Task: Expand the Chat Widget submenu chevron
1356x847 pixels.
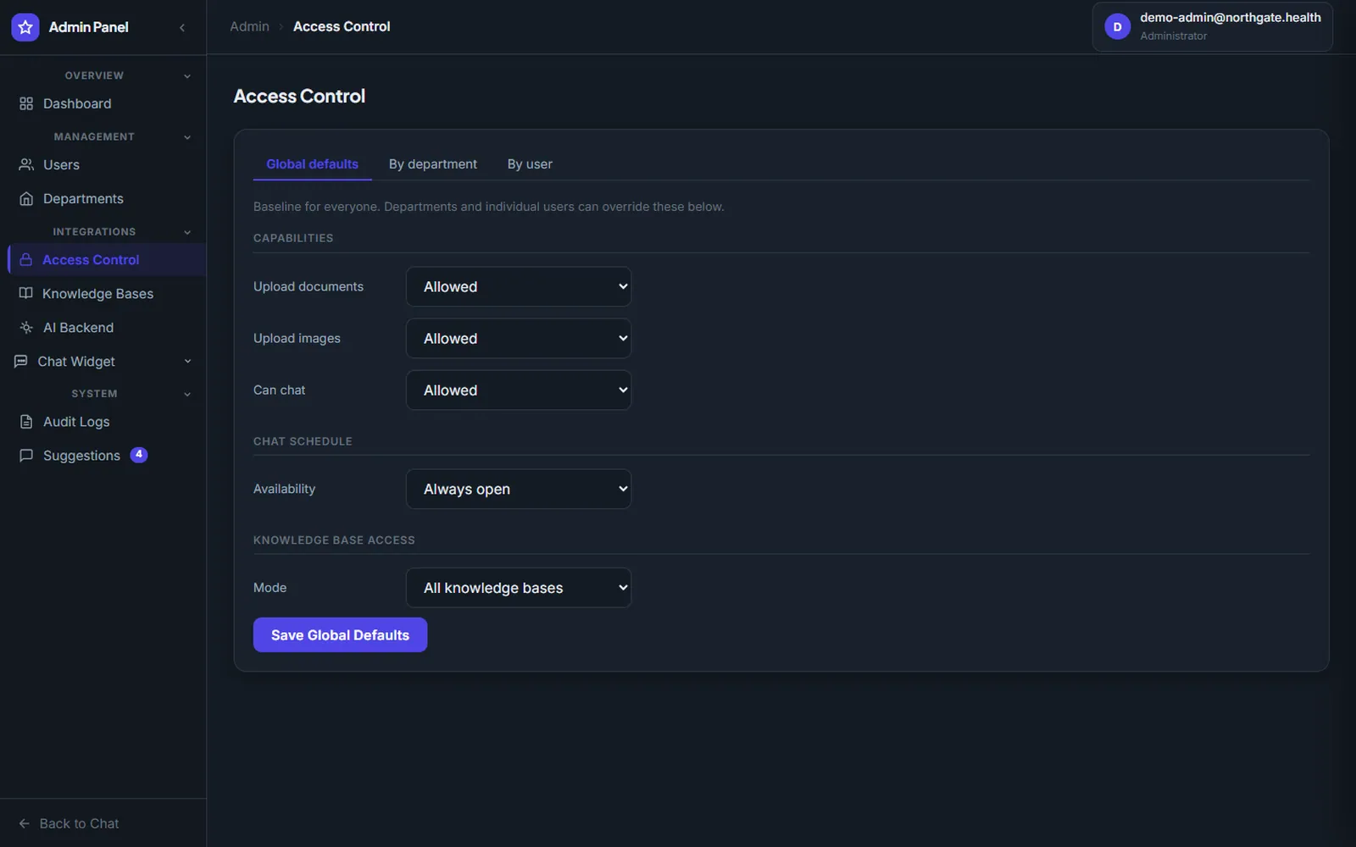Action: (187, 361)
